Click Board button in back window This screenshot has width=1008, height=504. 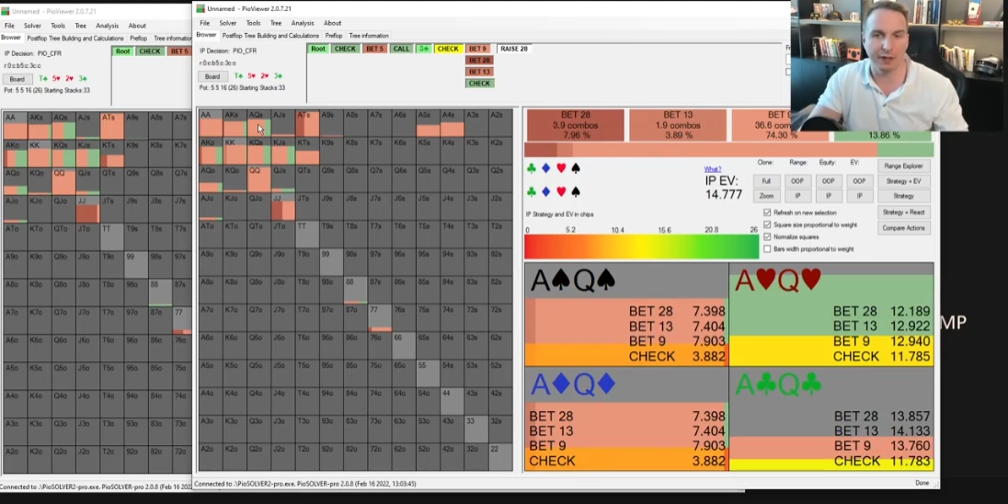[17, 79]
